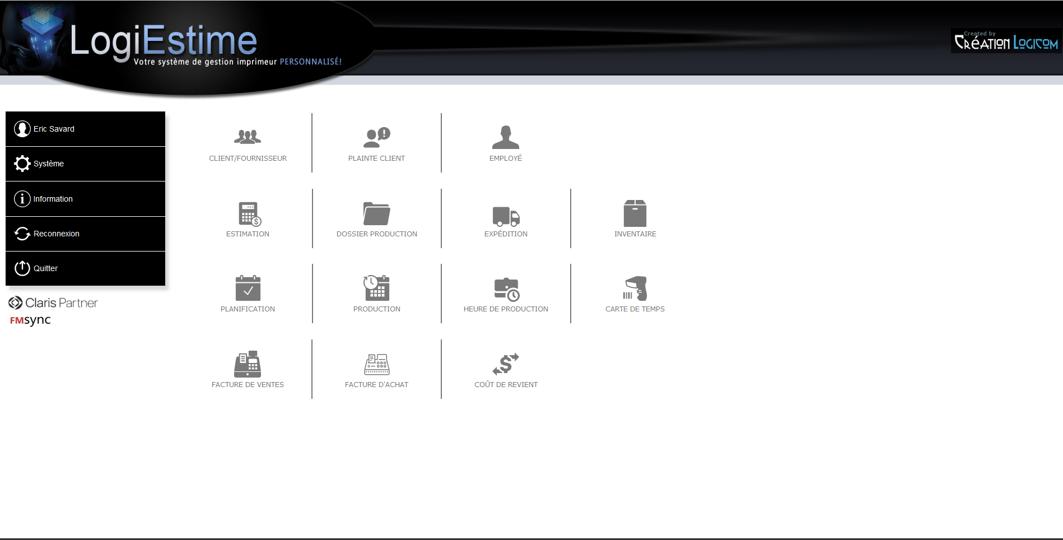Click the Création Logicom logo

click(1006, 41)
